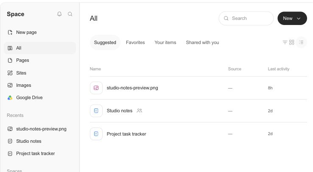
Task: Open recent studio-notes-preview.png in sidebar
Action: (40, 129)
